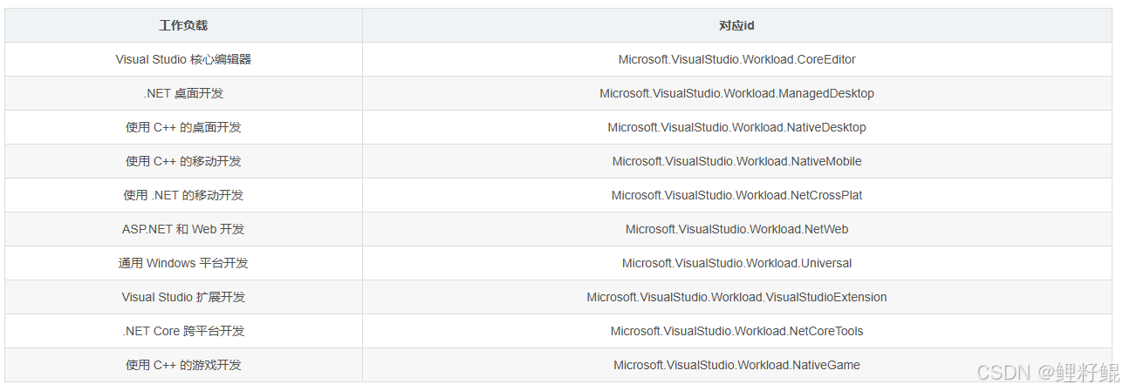Image resolution: width=1123 pixels, height=391 pixels.
Task: Select the Workload.NetCrossPlat id cell
Action: point(736,195)
